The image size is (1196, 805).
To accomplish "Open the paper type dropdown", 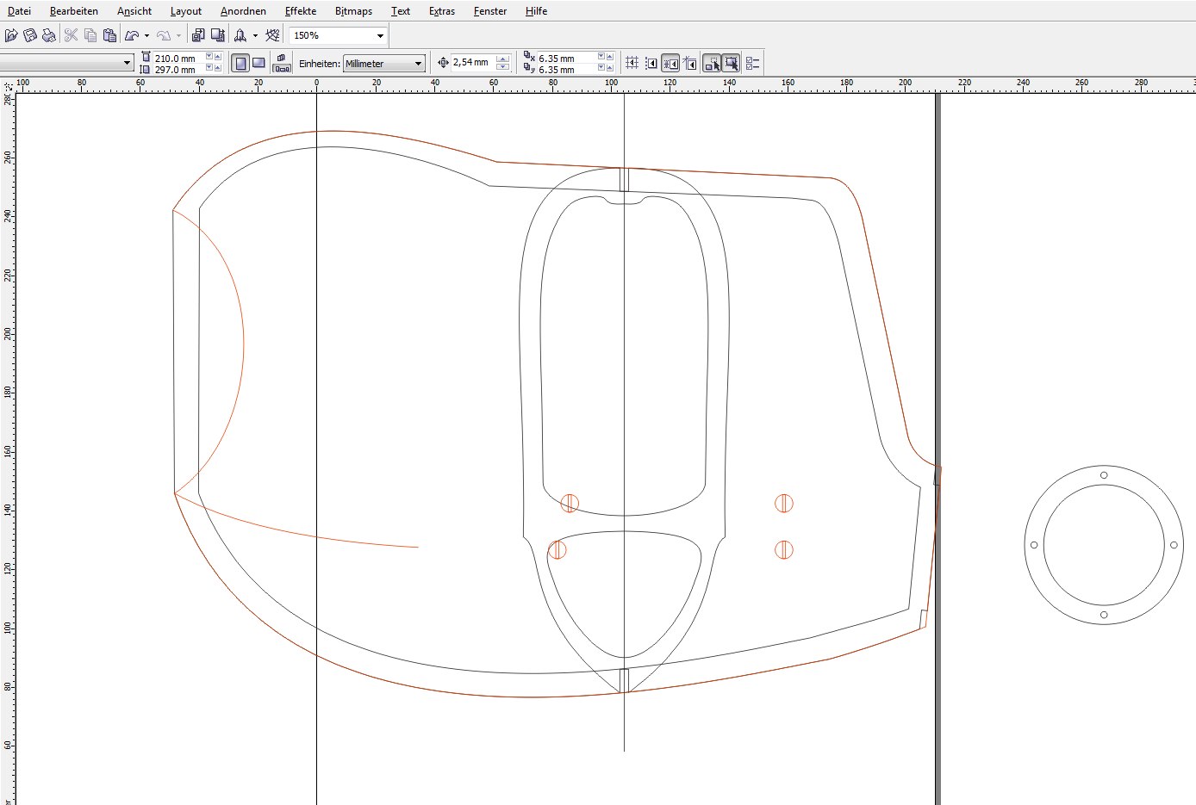I will 127,63.
